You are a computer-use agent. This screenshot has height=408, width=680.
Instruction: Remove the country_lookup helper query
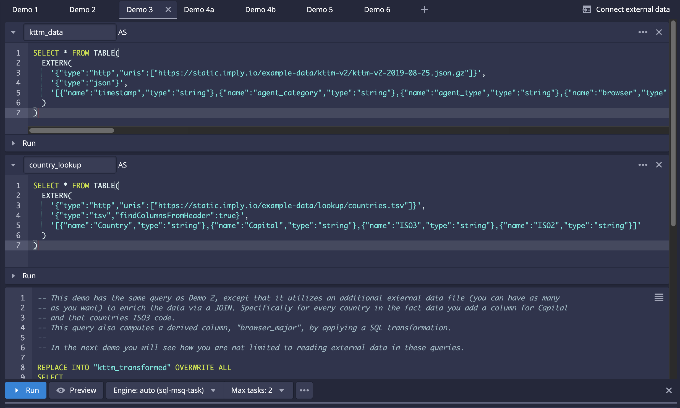tap(659, 165)
